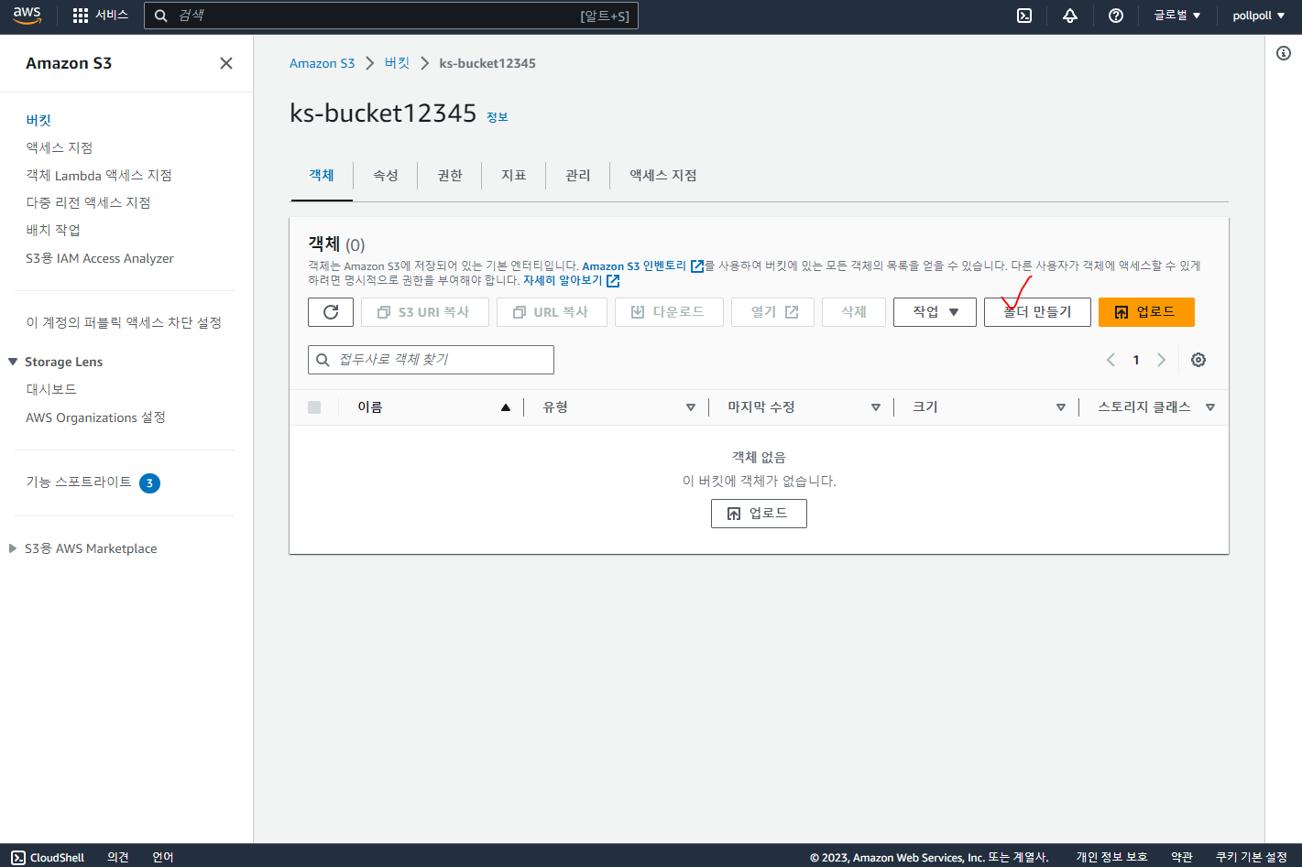
Task: Open 의견 in the footer
Action: (x=118, y=857)
